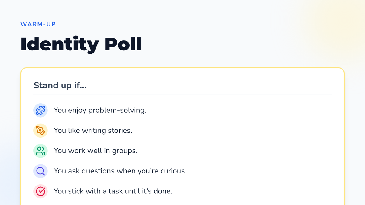
Task: Click the blue WARM-UP label
Action: [38, 24]
